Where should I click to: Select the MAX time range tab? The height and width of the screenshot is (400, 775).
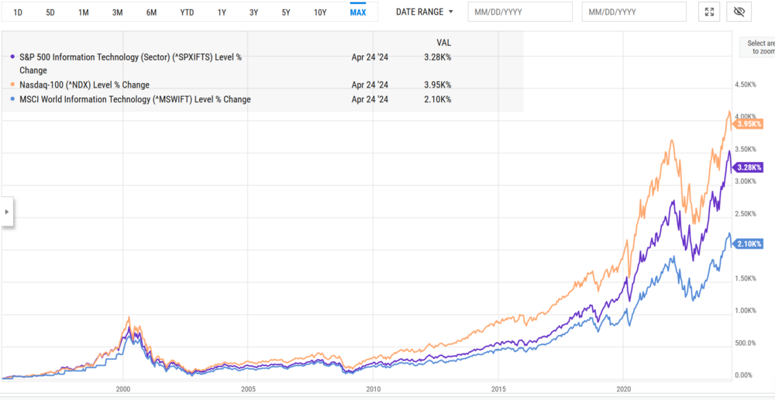click(x=358, y=12)
